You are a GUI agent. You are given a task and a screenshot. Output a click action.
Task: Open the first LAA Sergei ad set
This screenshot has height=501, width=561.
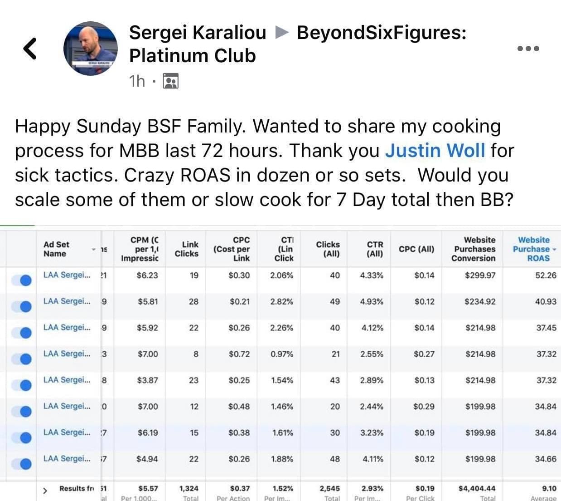tap(67, 275)
